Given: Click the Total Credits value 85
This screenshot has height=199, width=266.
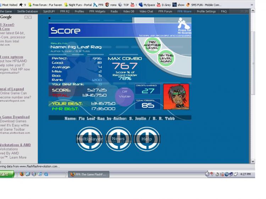Looking at the screenshot, I should 148,106.
